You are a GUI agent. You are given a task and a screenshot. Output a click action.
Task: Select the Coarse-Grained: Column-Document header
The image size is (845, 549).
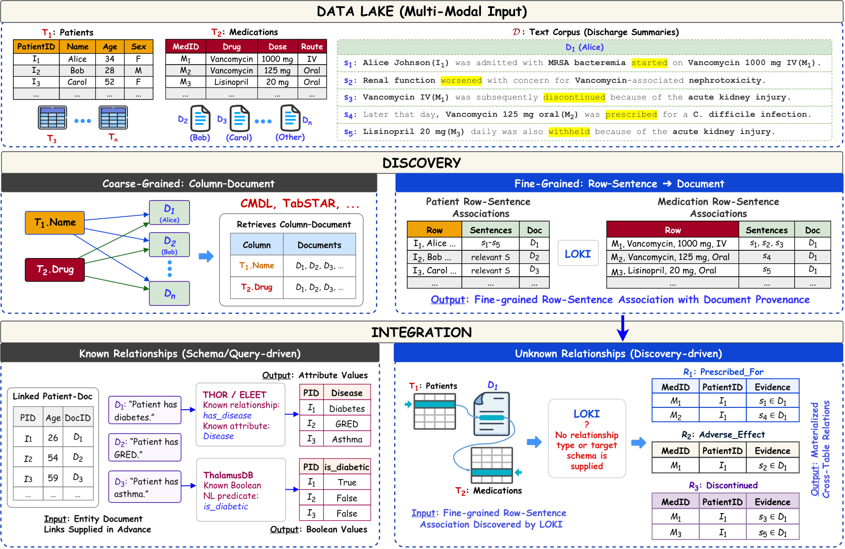(189, 183)
